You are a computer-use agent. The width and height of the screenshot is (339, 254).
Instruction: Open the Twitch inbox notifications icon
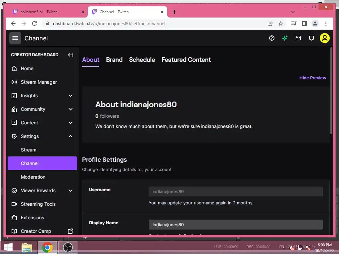pyautogui.click(x=298, y=38)
